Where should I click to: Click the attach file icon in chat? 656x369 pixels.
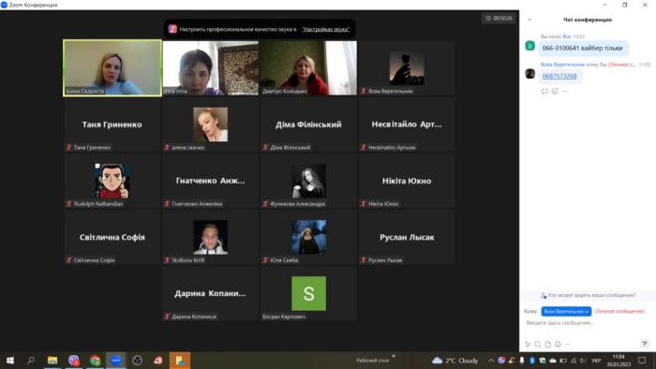tap(547, 344)
